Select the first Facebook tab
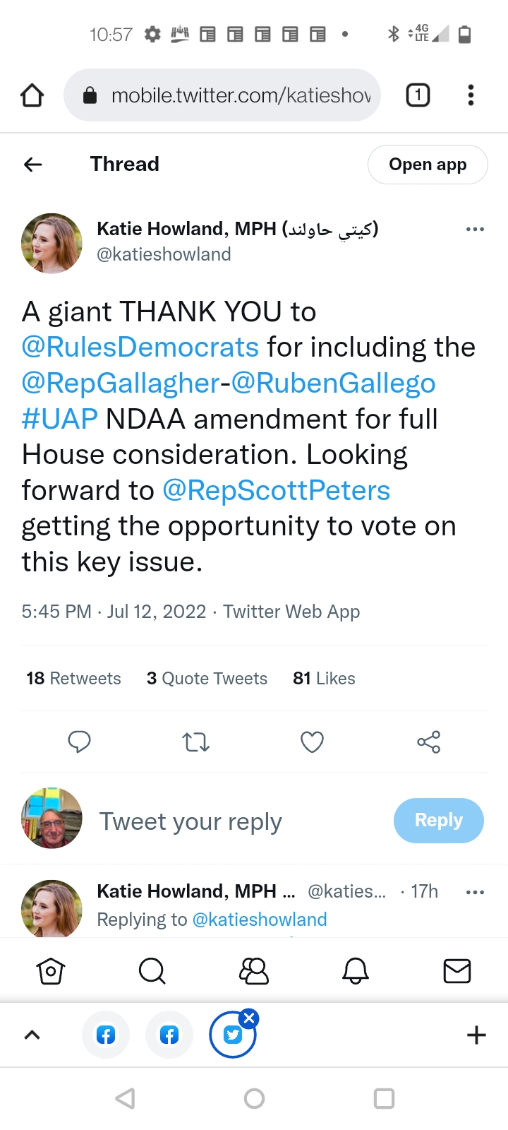This screenshot has width=508, height=1130. point(106,1035)
